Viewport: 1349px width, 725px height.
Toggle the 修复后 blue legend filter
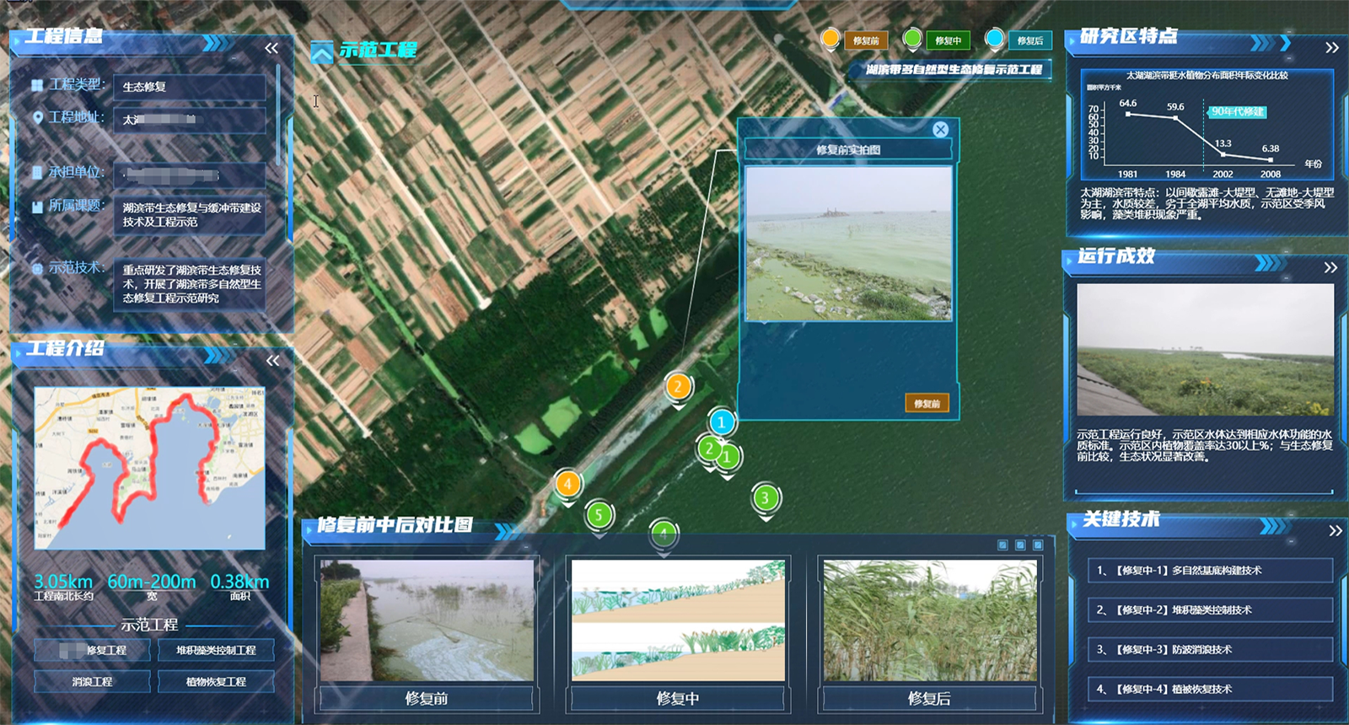pos(995,39)
